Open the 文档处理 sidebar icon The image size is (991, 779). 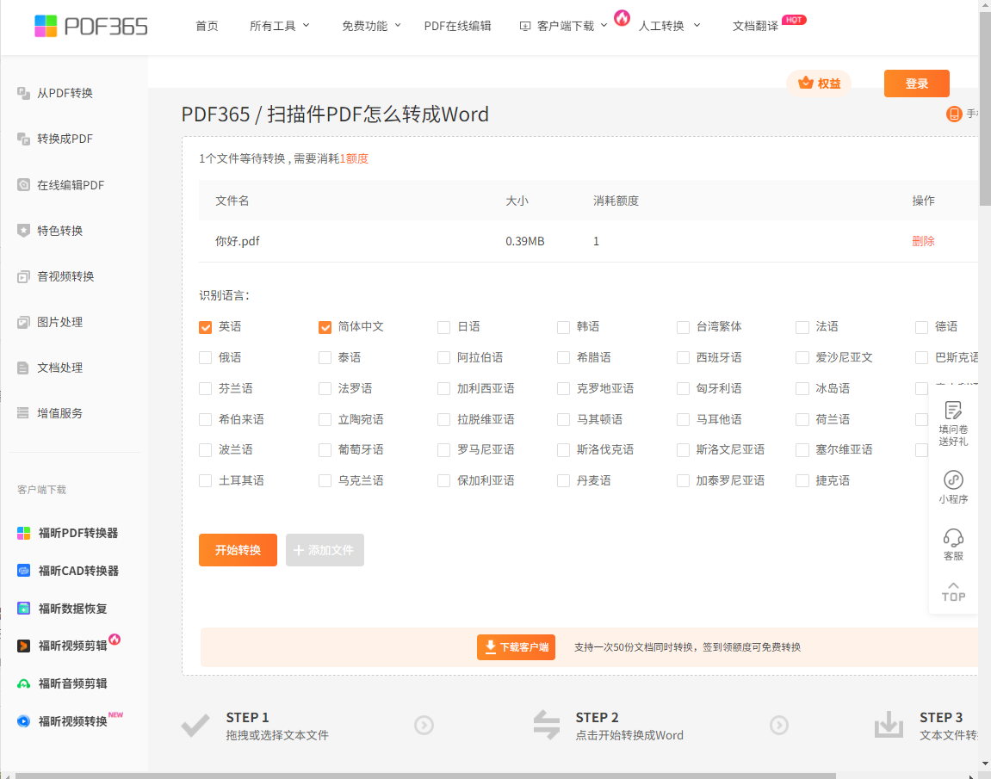pos(23,368)
